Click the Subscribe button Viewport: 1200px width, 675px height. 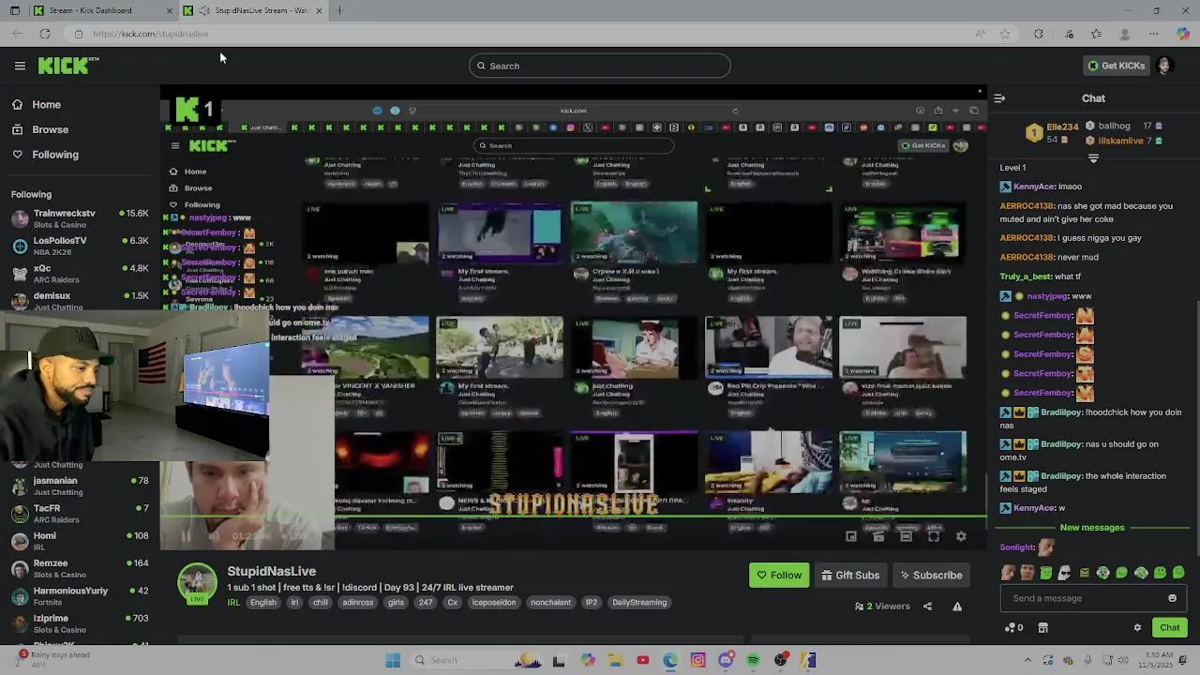[931, 576]
